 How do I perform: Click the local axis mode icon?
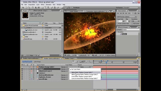pos(65,8)
